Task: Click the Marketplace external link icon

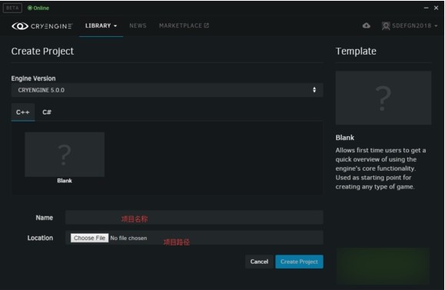Action: click(x=206, y=25)
